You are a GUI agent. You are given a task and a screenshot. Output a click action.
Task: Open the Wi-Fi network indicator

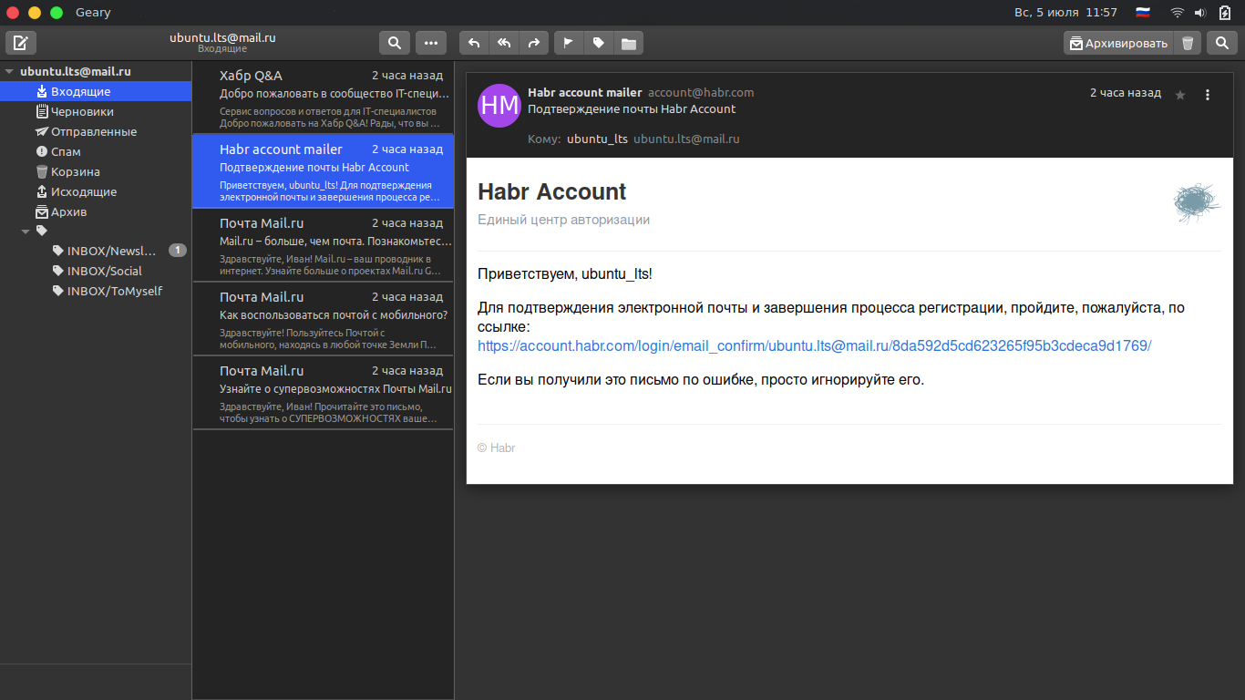pos(1178,13)
